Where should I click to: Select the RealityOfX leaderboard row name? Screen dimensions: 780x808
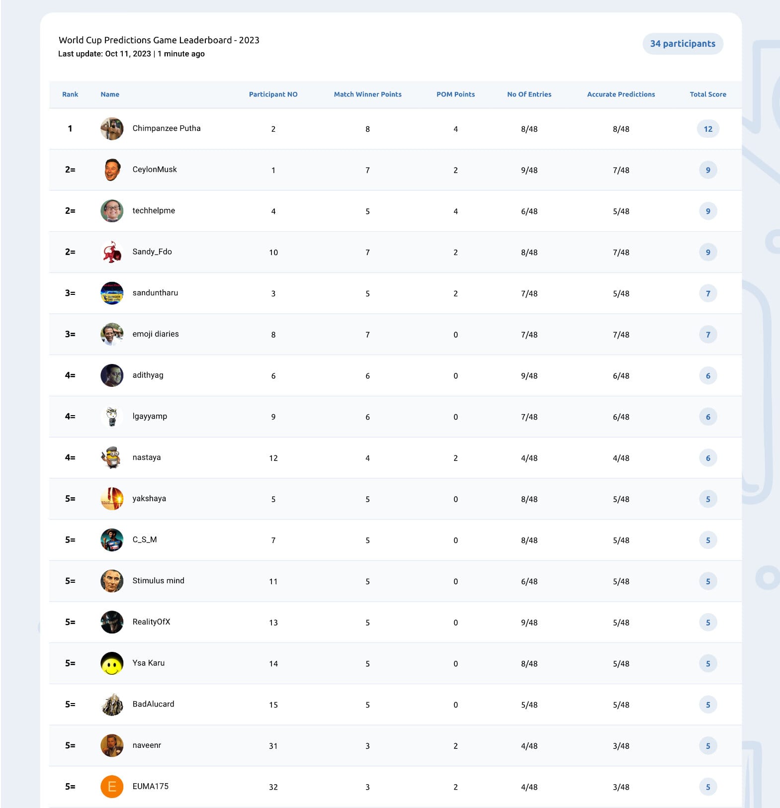(x=151, y=622)
